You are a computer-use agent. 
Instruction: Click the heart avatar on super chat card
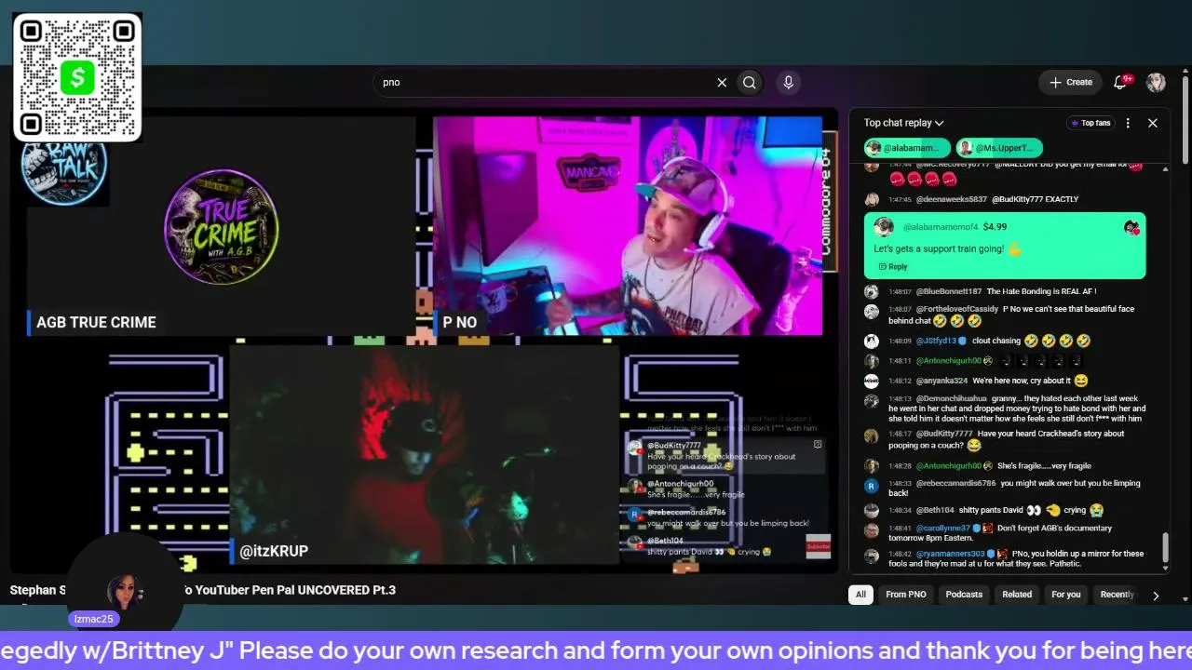1131,227
